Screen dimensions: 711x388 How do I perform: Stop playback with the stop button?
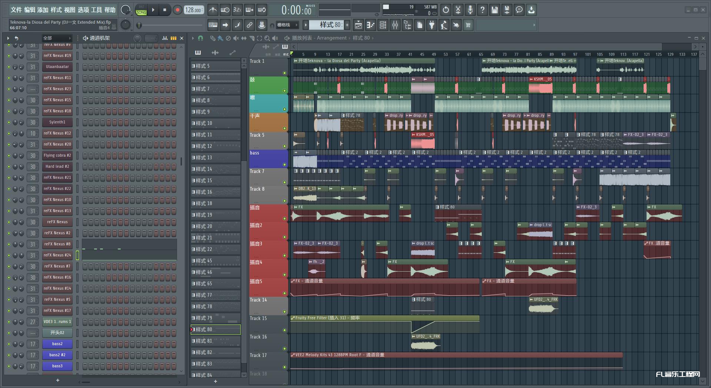pyautogui.click(x=164, y=10)
